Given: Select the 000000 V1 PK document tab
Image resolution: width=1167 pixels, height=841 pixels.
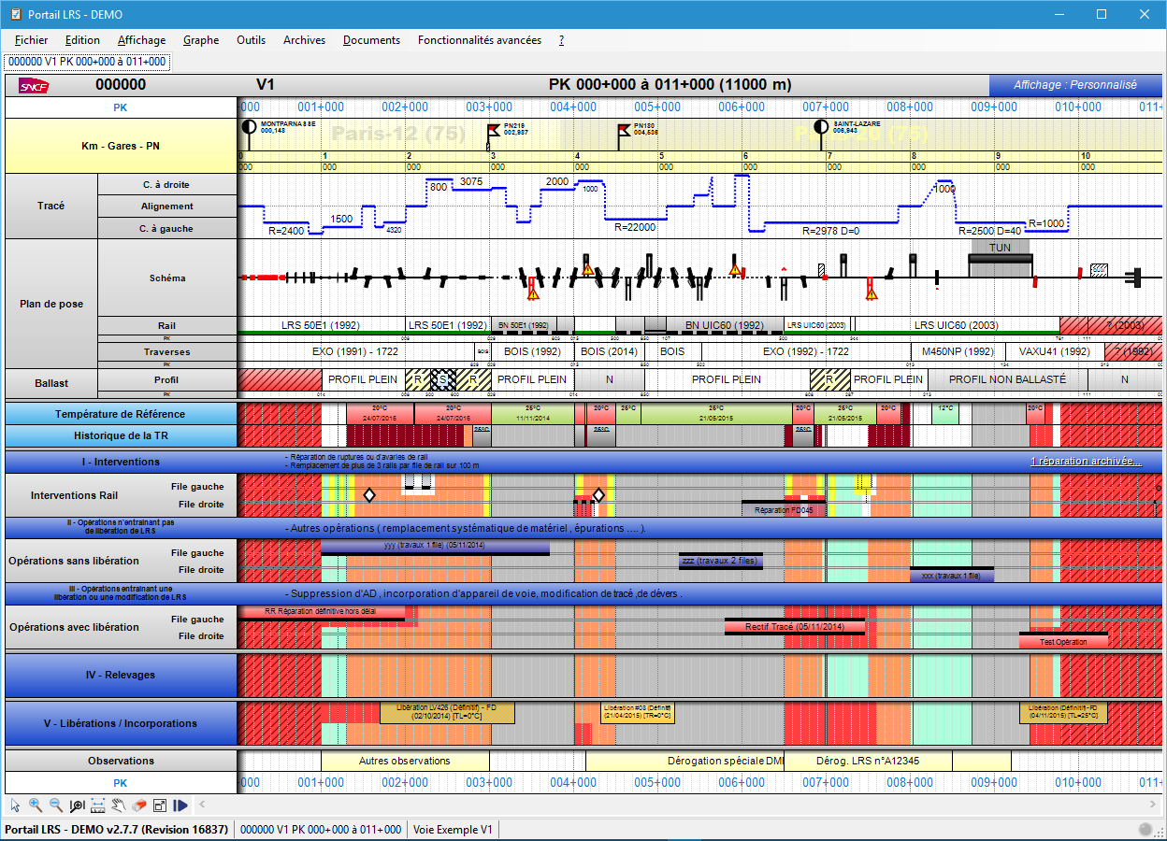Looking at the screenshot, I should (x=87, y=62).
